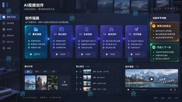This screenshot has width=182, height=102.
Task: Click the small play button below the preview
Action: [128, 90]
